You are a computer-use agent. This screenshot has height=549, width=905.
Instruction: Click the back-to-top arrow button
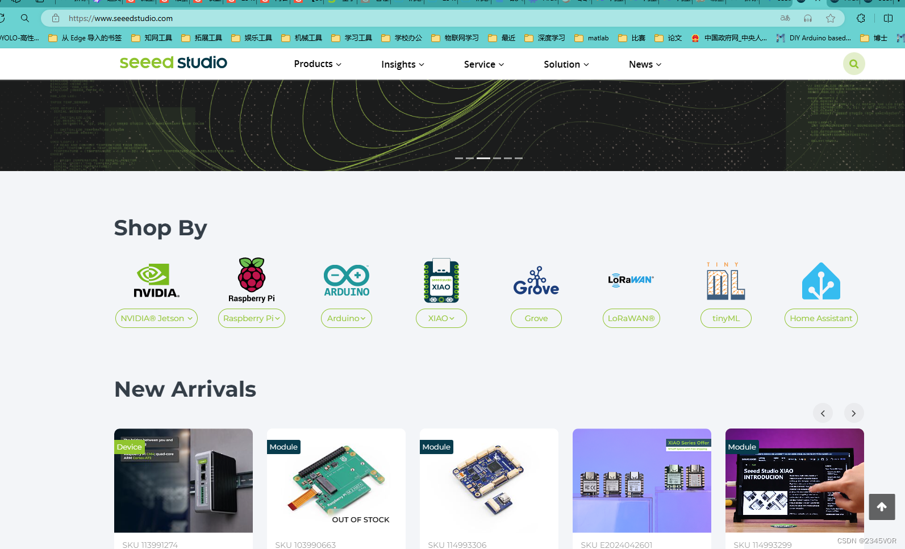[882, 507]
